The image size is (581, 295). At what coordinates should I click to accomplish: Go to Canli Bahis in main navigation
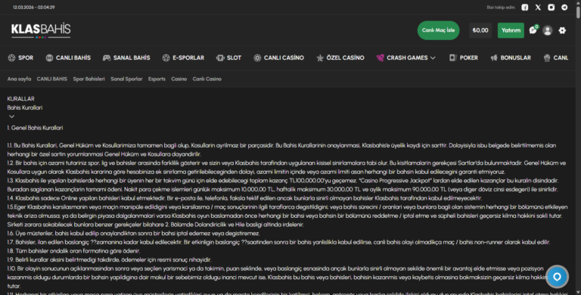click(68, 57)
